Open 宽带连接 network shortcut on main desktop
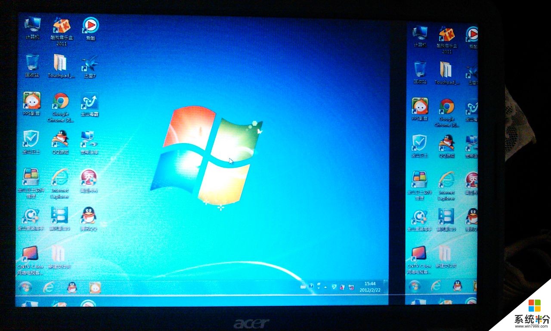Screen dimensions: 551x331 (x=89, y=143)
